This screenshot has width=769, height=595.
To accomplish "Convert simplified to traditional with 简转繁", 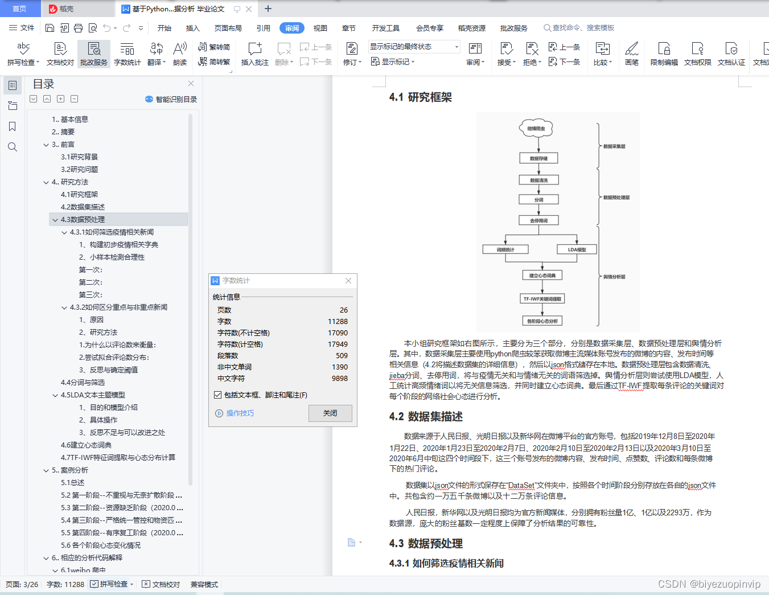I will click(214, 61).
